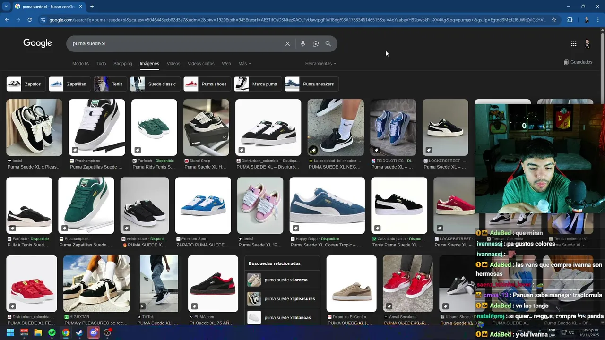
Task: Click the URL address bar
Action: click(298, 20)
